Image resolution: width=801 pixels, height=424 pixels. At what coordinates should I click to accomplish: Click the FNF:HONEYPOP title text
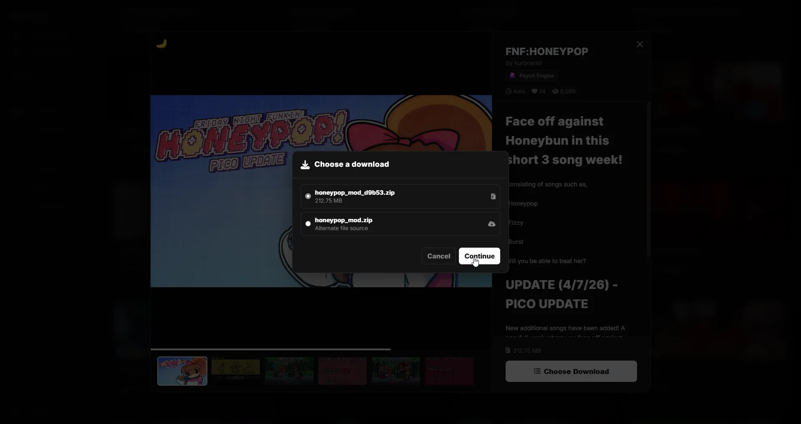547,52
